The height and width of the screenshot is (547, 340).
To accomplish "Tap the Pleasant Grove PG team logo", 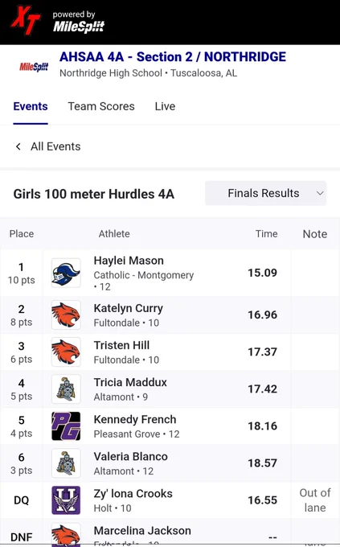I will click(x=66, y=426).
